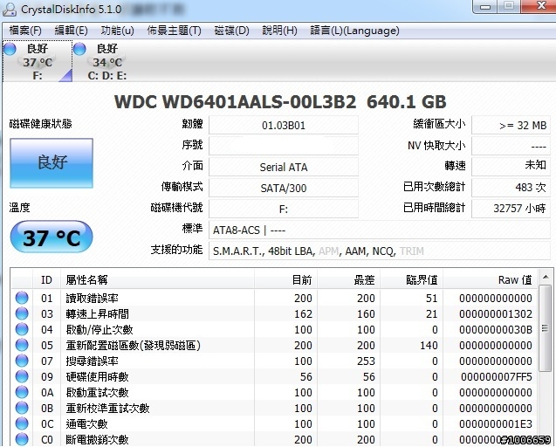
Task: Open the 檔案(F) menu
Action: pyautogui.click(x=24, y=31)
